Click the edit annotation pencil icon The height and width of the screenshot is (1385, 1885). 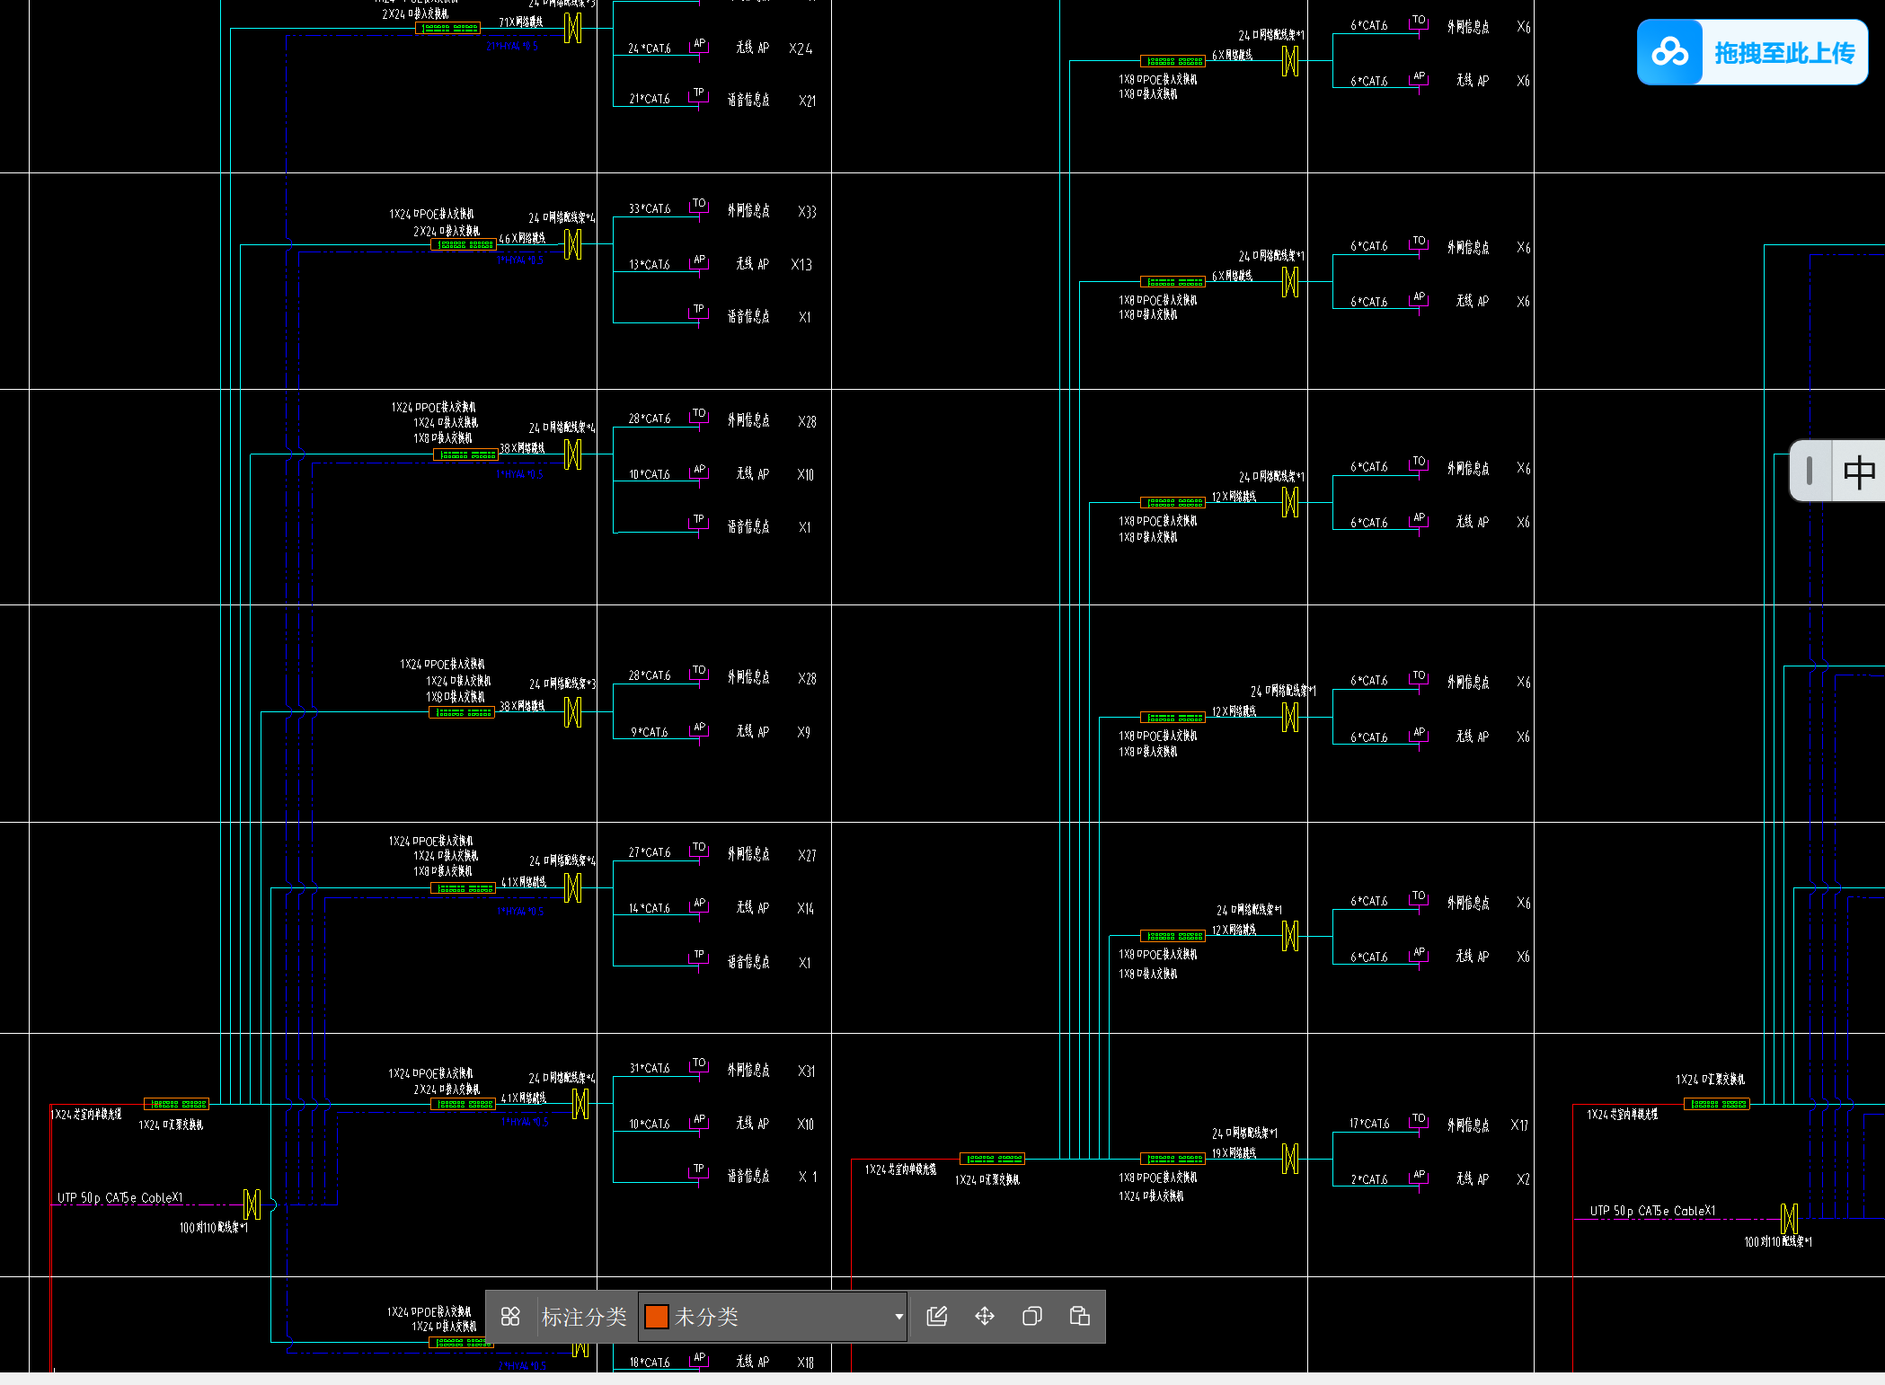[x=937, y=1317]
